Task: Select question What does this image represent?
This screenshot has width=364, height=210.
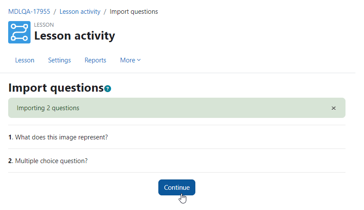Action: tap(62, 137)
